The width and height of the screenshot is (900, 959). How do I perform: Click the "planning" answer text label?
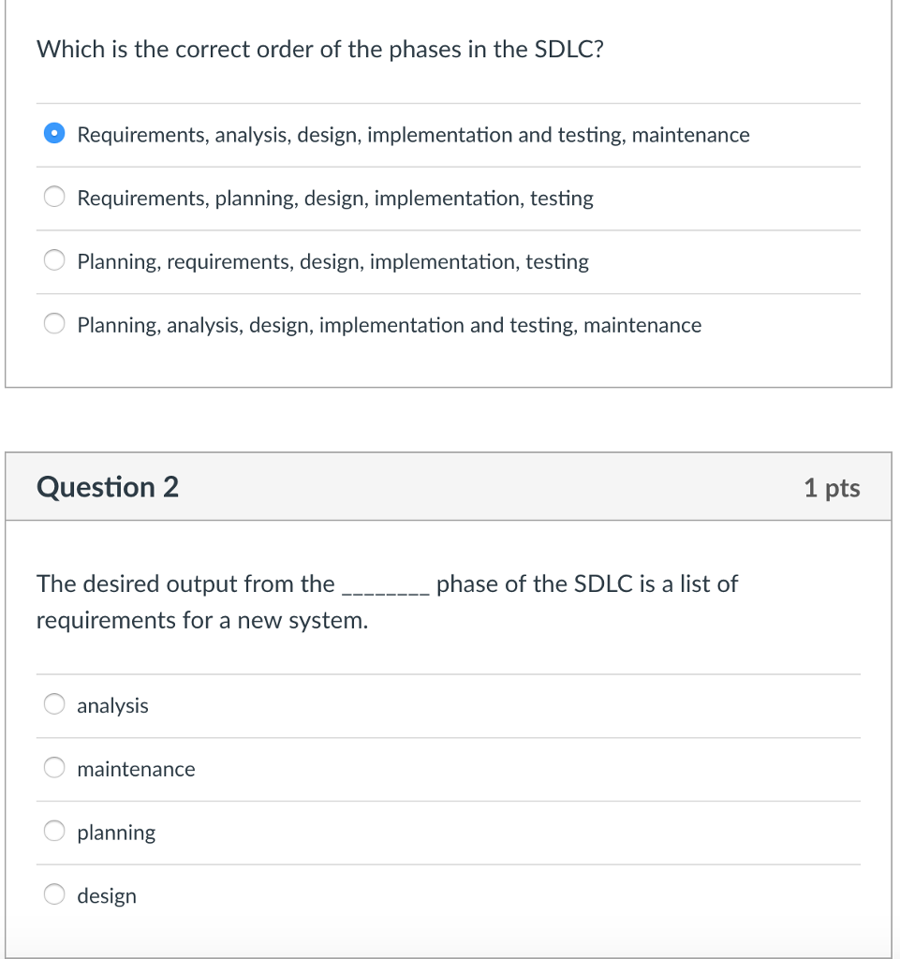coord(115,833)
